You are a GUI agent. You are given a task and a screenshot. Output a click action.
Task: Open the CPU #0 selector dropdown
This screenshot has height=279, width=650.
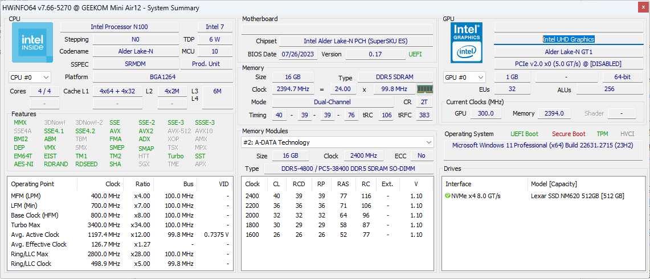click(x=30, y=77)
